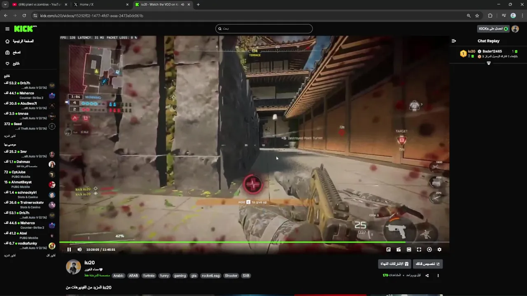This screenshot has width=527, height=296.
Task: Open playback speed control
Action: coord(429,250)
